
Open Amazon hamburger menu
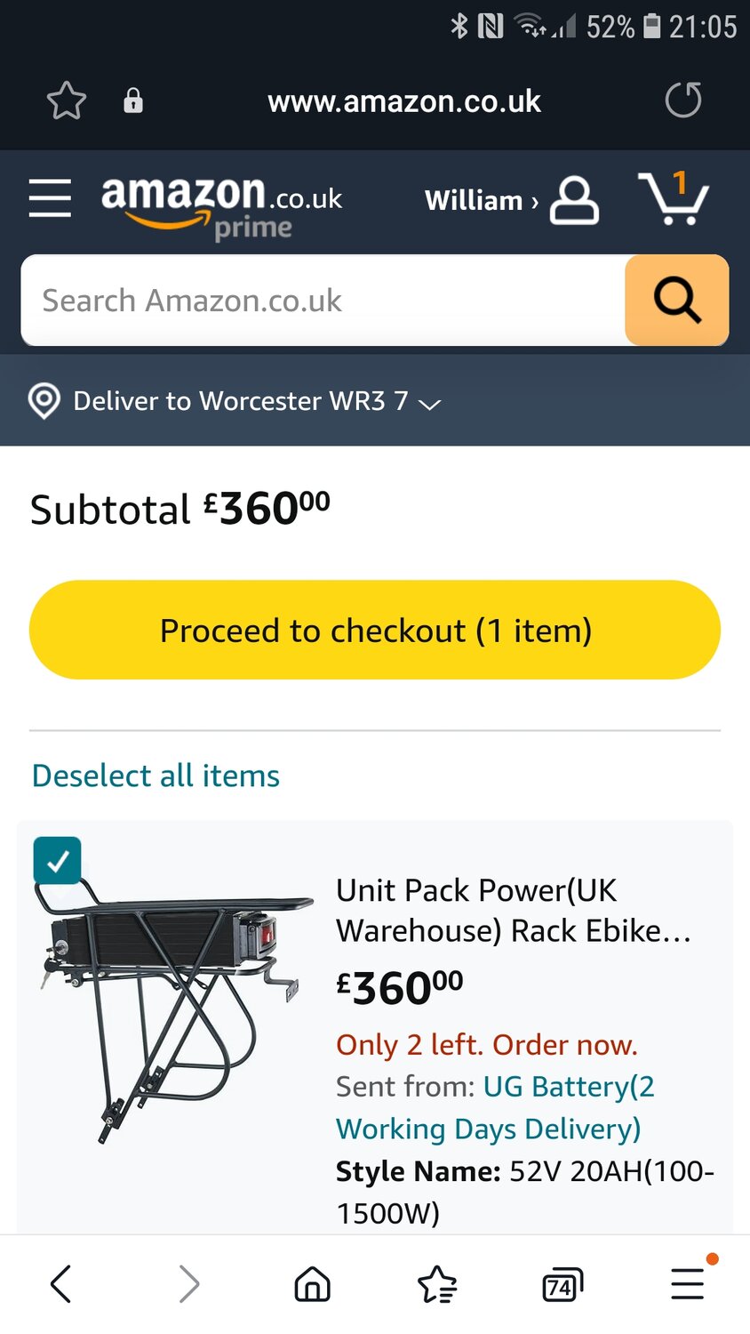click(x=50, y=197)
